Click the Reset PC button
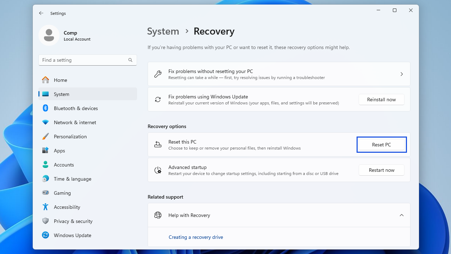The width and height of the screenshot is (451, 254). [381, 145]
